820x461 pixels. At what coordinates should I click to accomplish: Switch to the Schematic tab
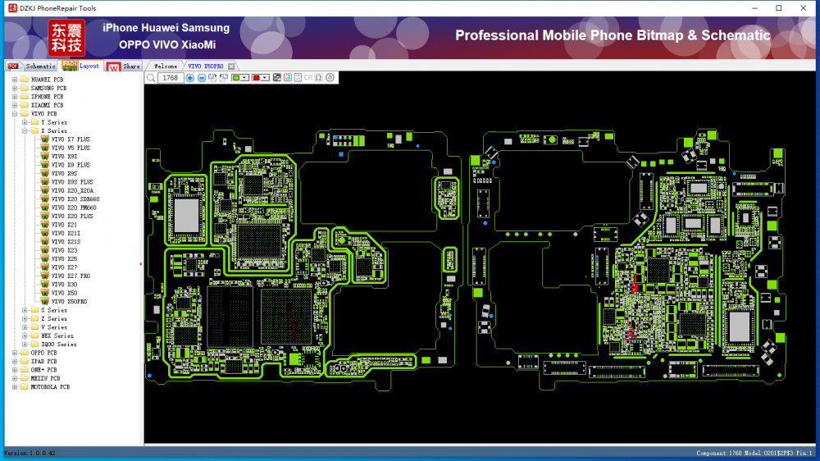point(32,66)
